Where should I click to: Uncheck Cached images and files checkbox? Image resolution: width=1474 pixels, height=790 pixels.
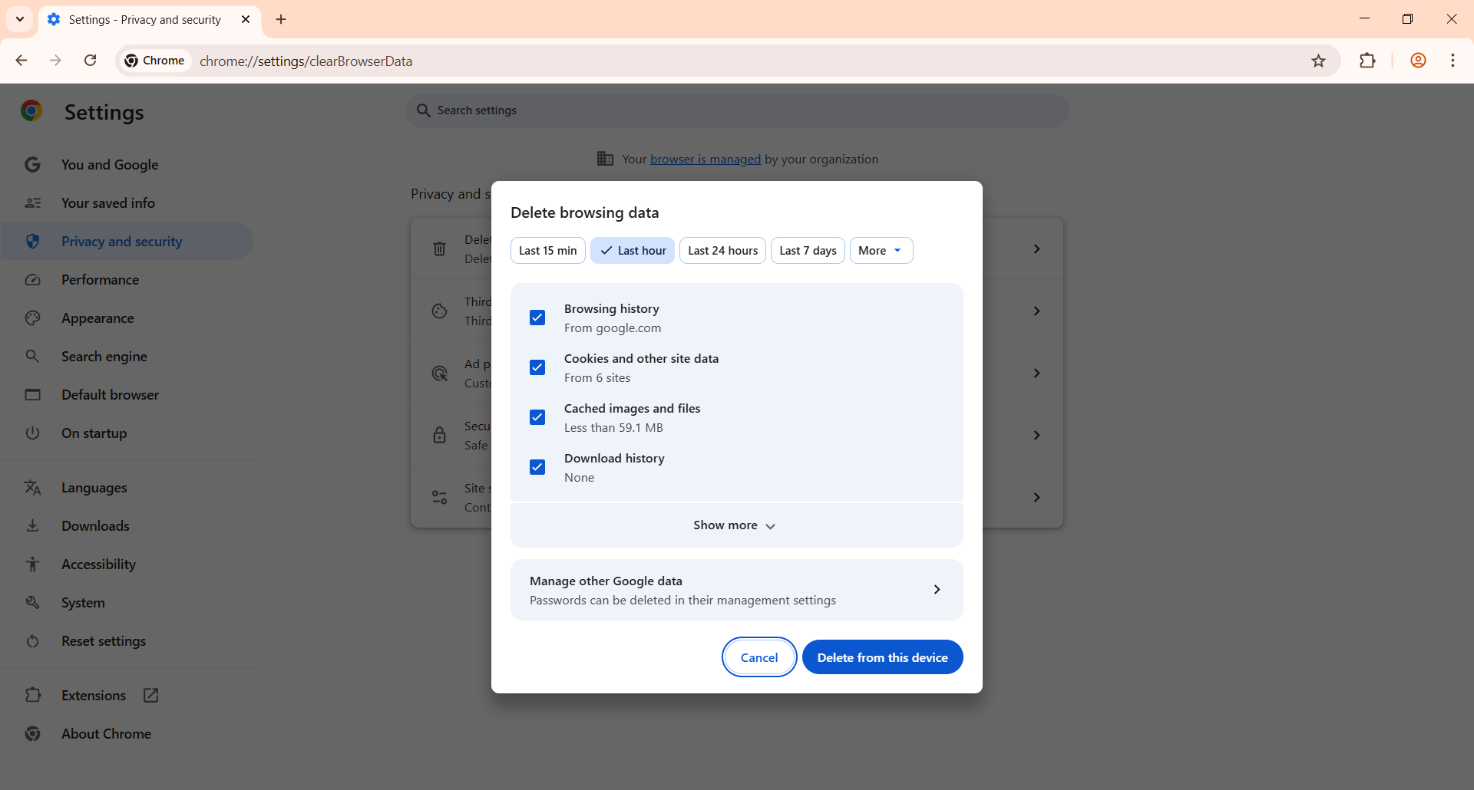coord(537,417)
